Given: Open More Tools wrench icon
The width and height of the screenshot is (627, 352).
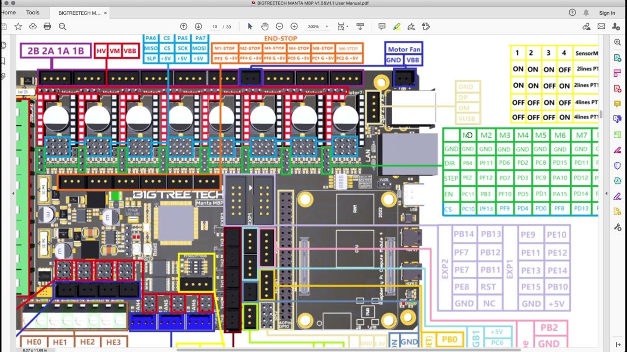Looking at the screenshot, I should [618, 227].
